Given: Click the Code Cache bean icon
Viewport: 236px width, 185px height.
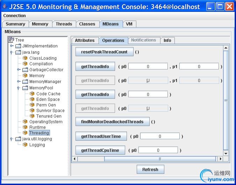Looking at the screenshot, I should [x=32, y=94].
